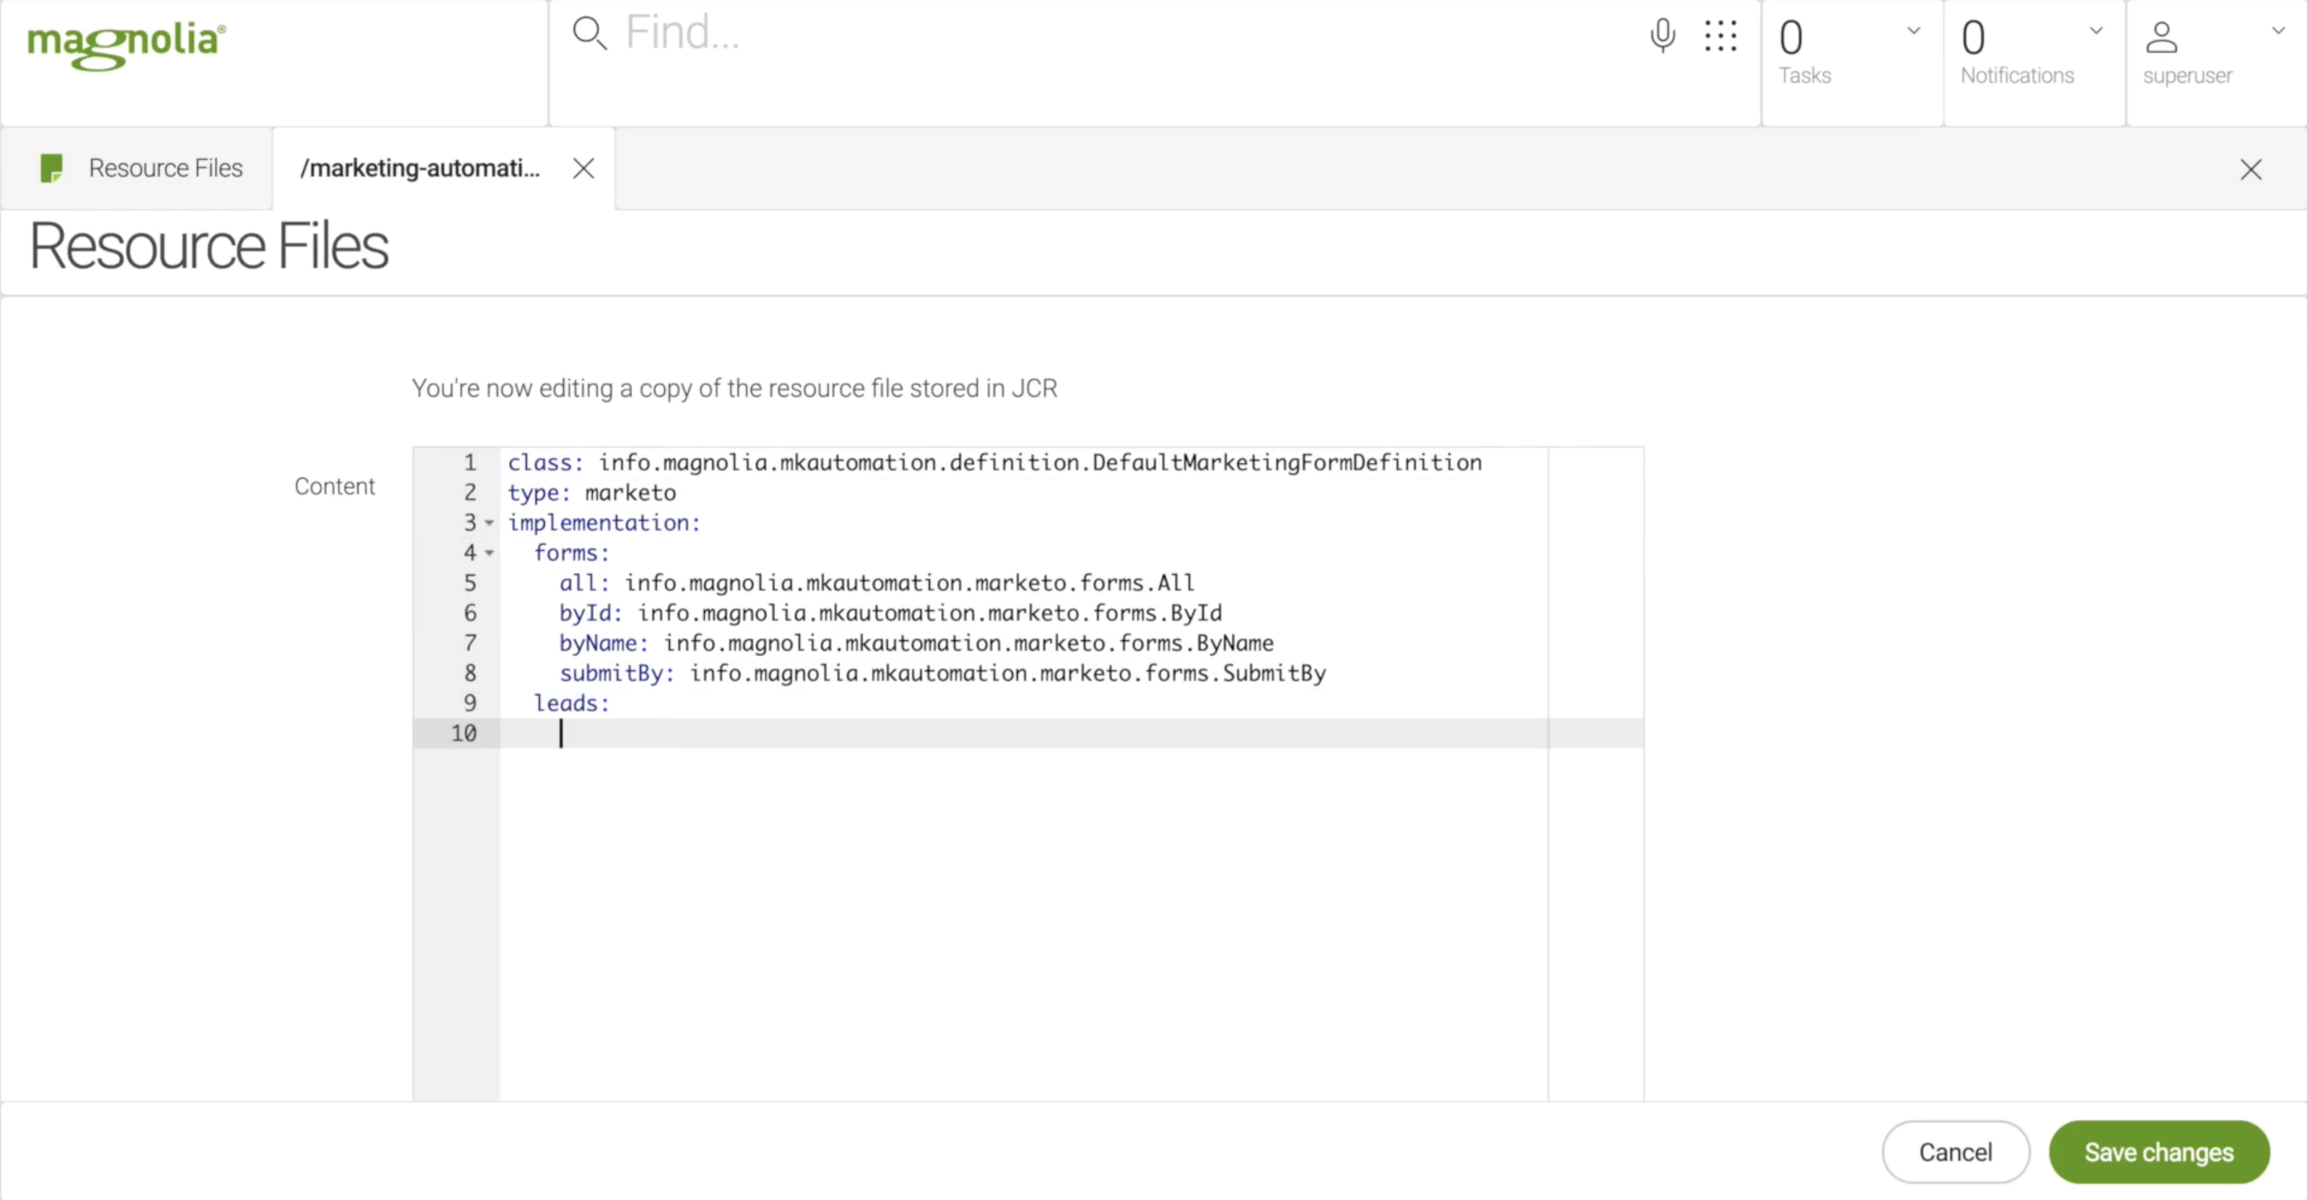Click the green Resource Files app icon
The height and width of the screenshot is (1200, 2307).
[x=52, y=168]
